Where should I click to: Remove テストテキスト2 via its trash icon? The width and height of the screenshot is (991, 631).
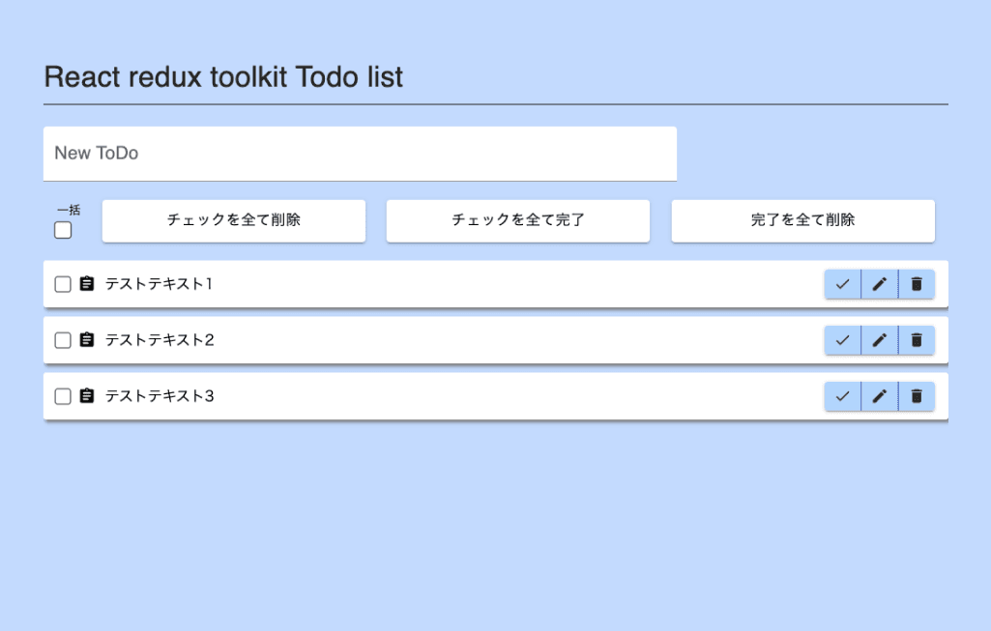pos(916,340)
